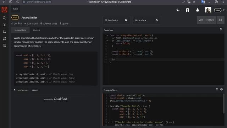The image size is (227, 128).
Task: Open the Sample Tests help icon
Action: tap(221, 89)
